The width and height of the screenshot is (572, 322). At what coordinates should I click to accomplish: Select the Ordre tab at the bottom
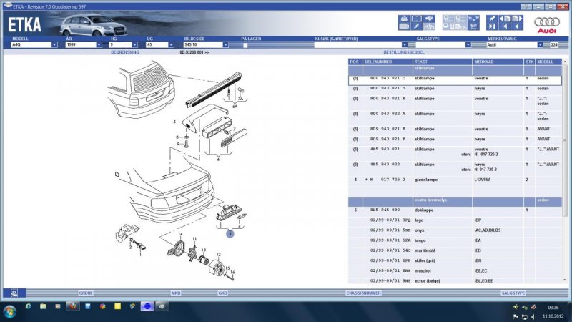pyautogui.click(x=86, y=293)
